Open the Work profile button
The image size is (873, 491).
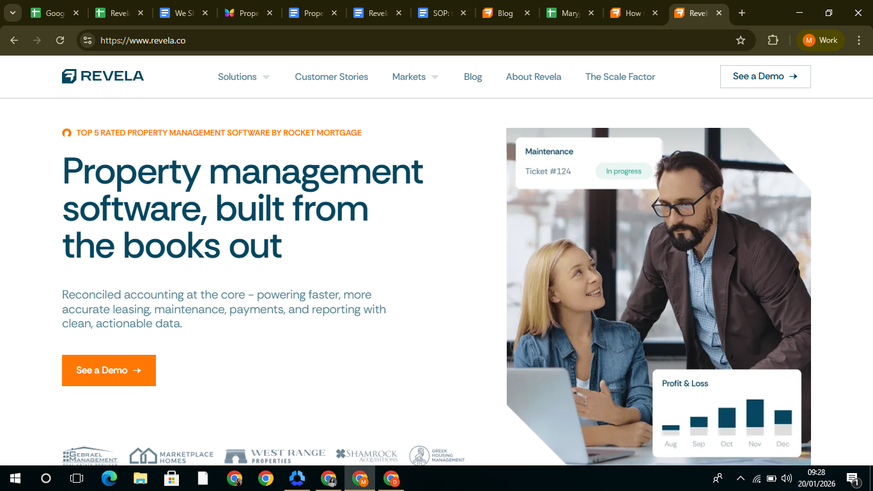click(x=821, y=40)
